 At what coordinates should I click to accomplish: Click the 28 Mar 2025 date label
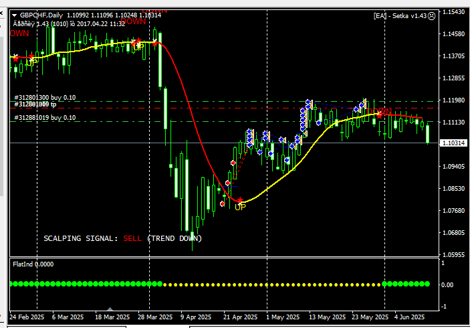pyautogui.click(x=155, y=317)
